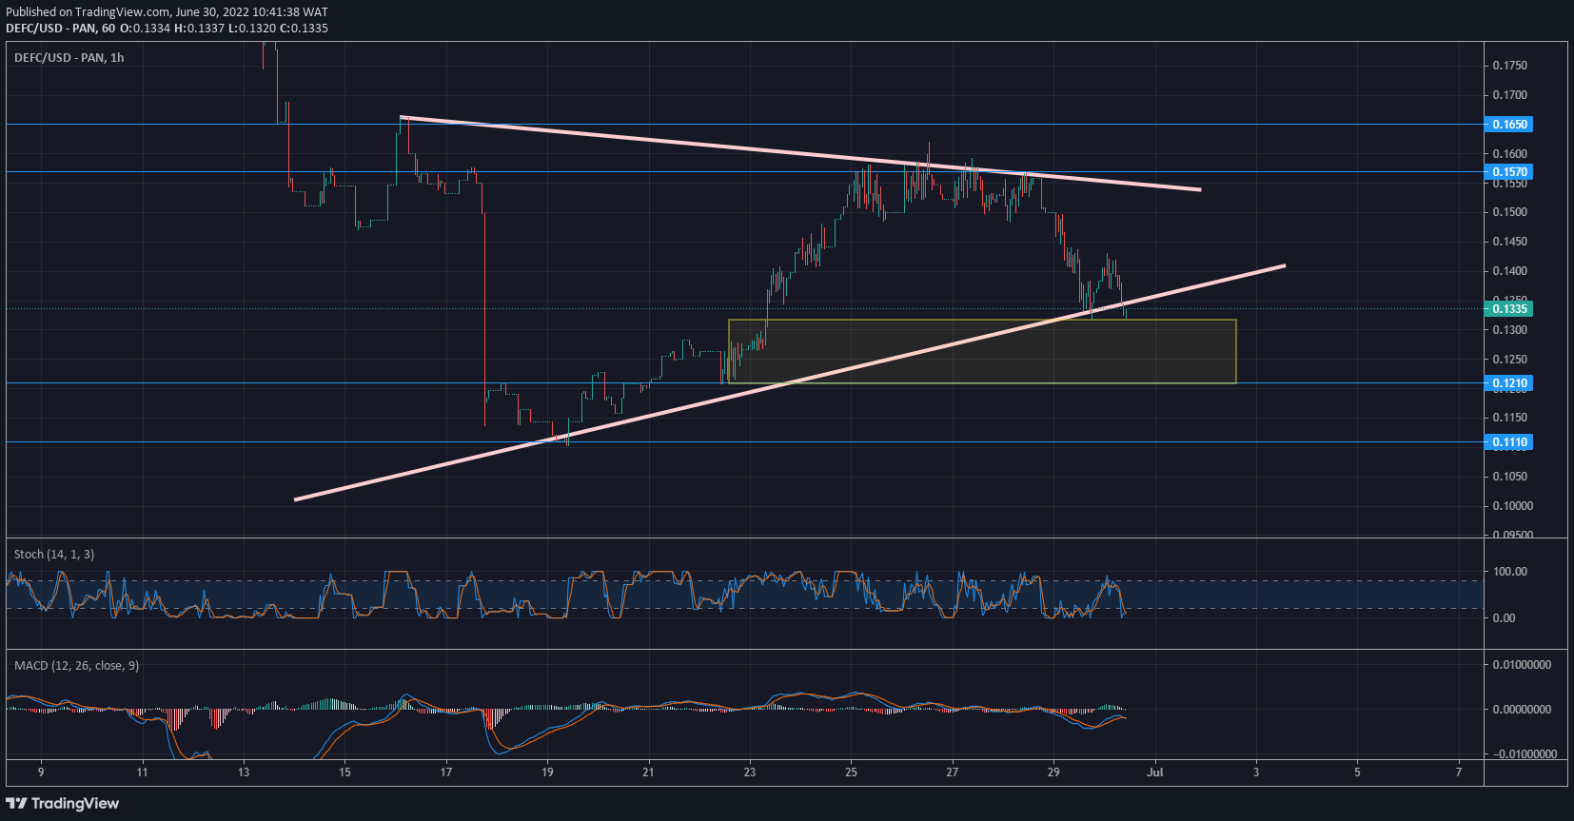Screen dimensions: 1574x821
Task: Click date 19 on time axis
Action: pos(547,772)
